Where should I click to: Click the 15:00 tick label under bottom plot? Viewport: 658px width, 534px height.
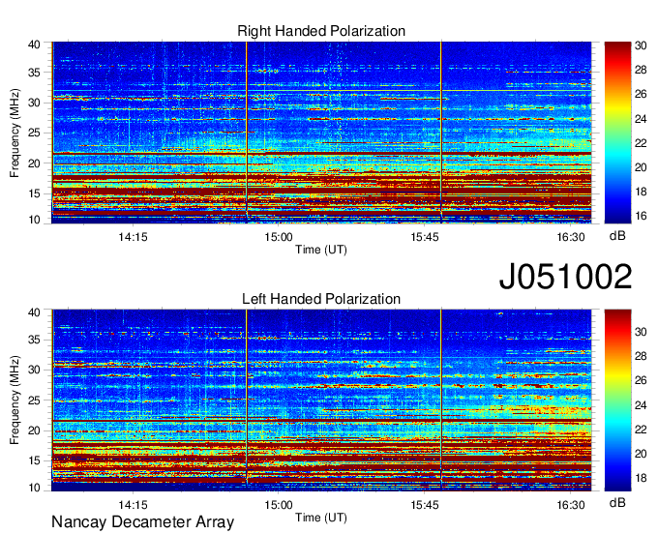[279, 505]
